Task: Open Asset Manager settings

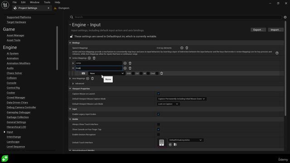Action: [15, 35]
